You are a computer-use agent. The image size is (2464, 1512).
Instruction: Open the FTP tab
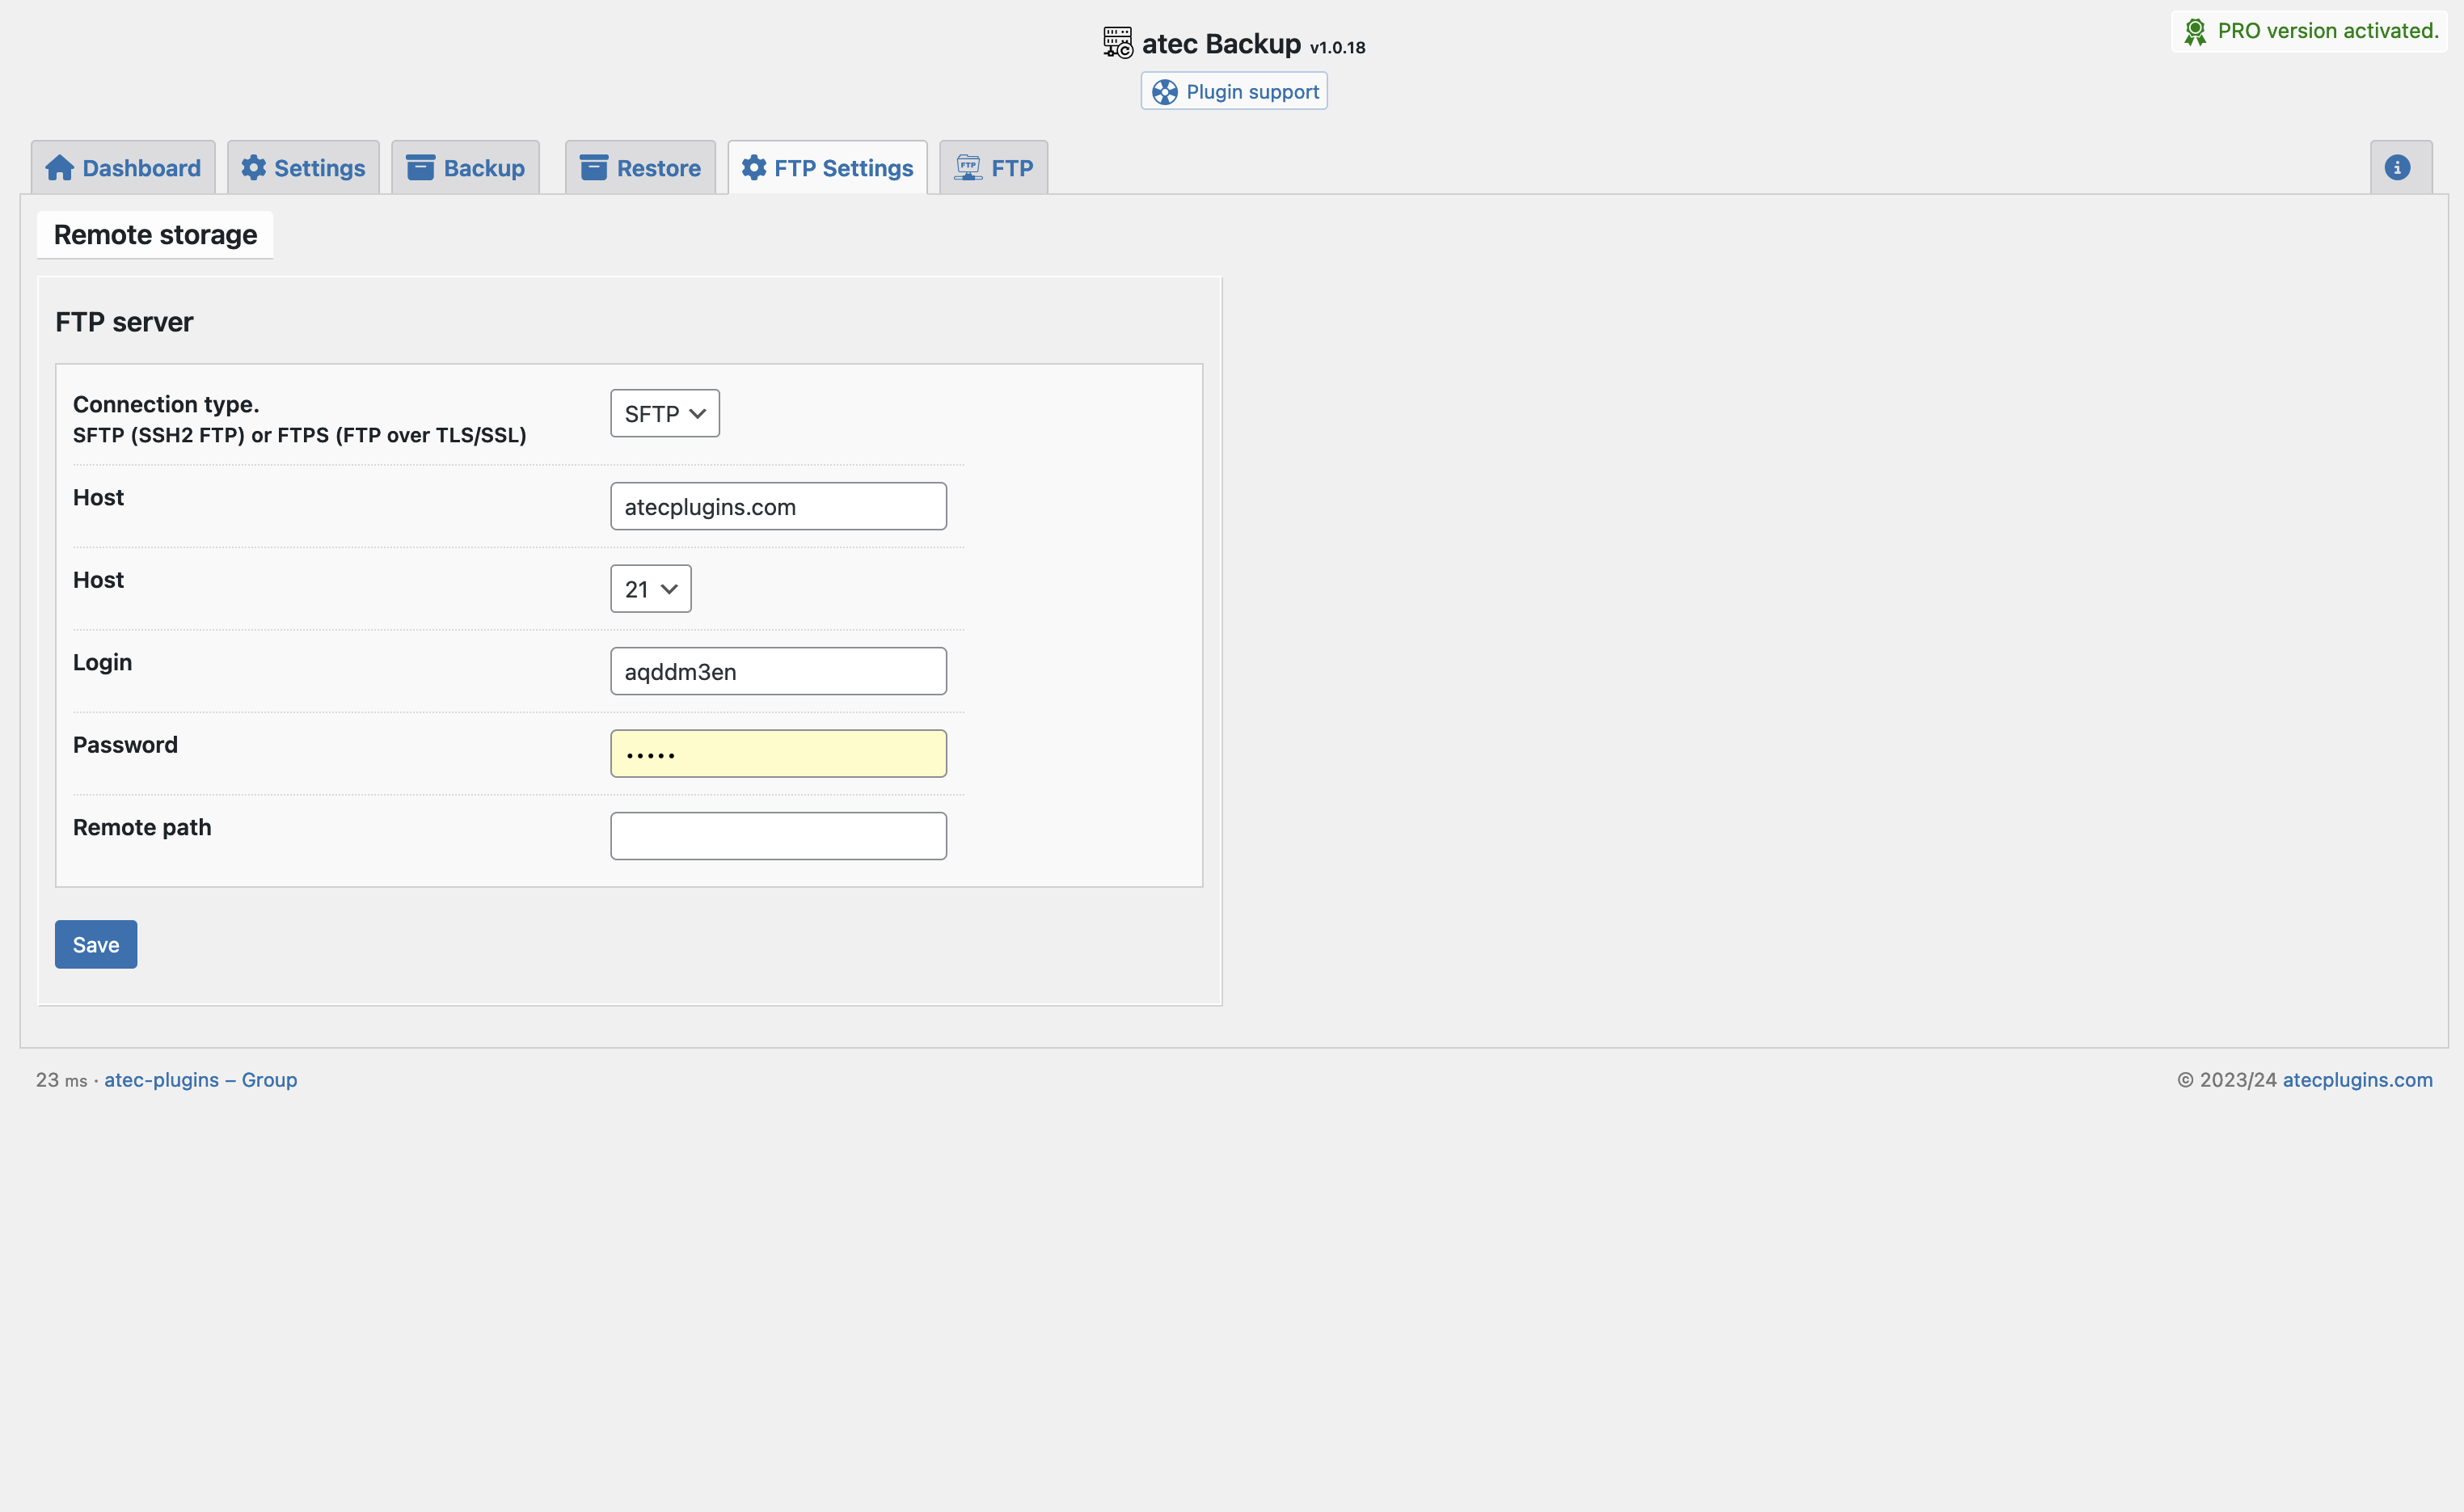993,168
